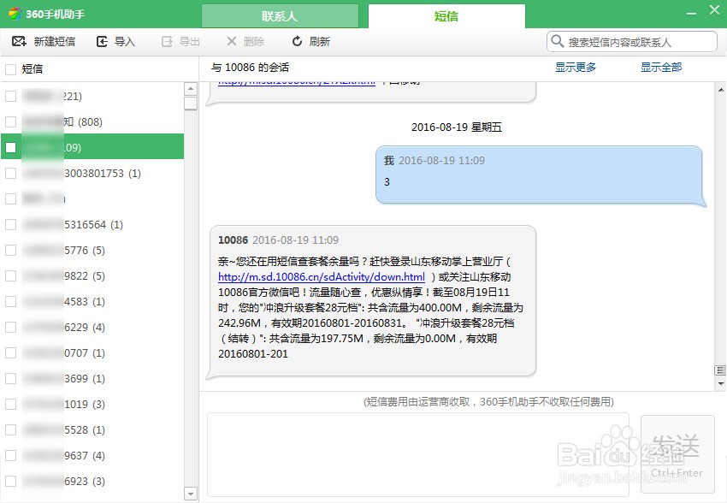Click the 刷新 refresh icon
This screenshot has height=503, width=727.
pos(297,41)
